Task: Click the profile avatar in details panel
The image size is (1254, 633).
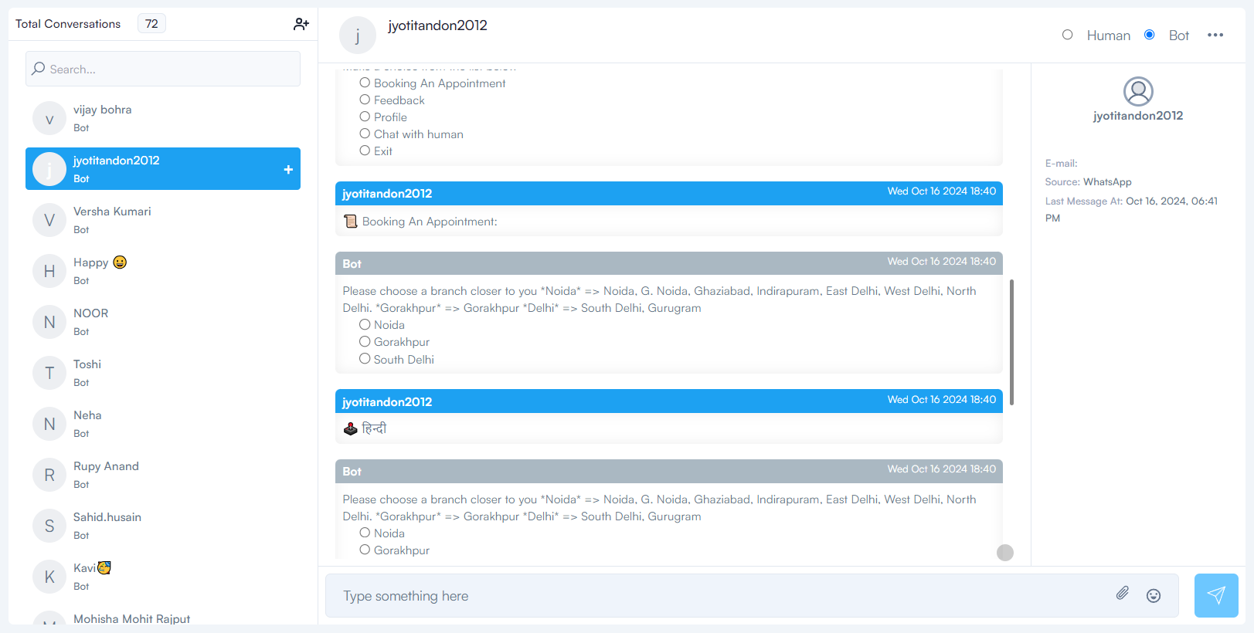Action: (x=1138, y=91)
